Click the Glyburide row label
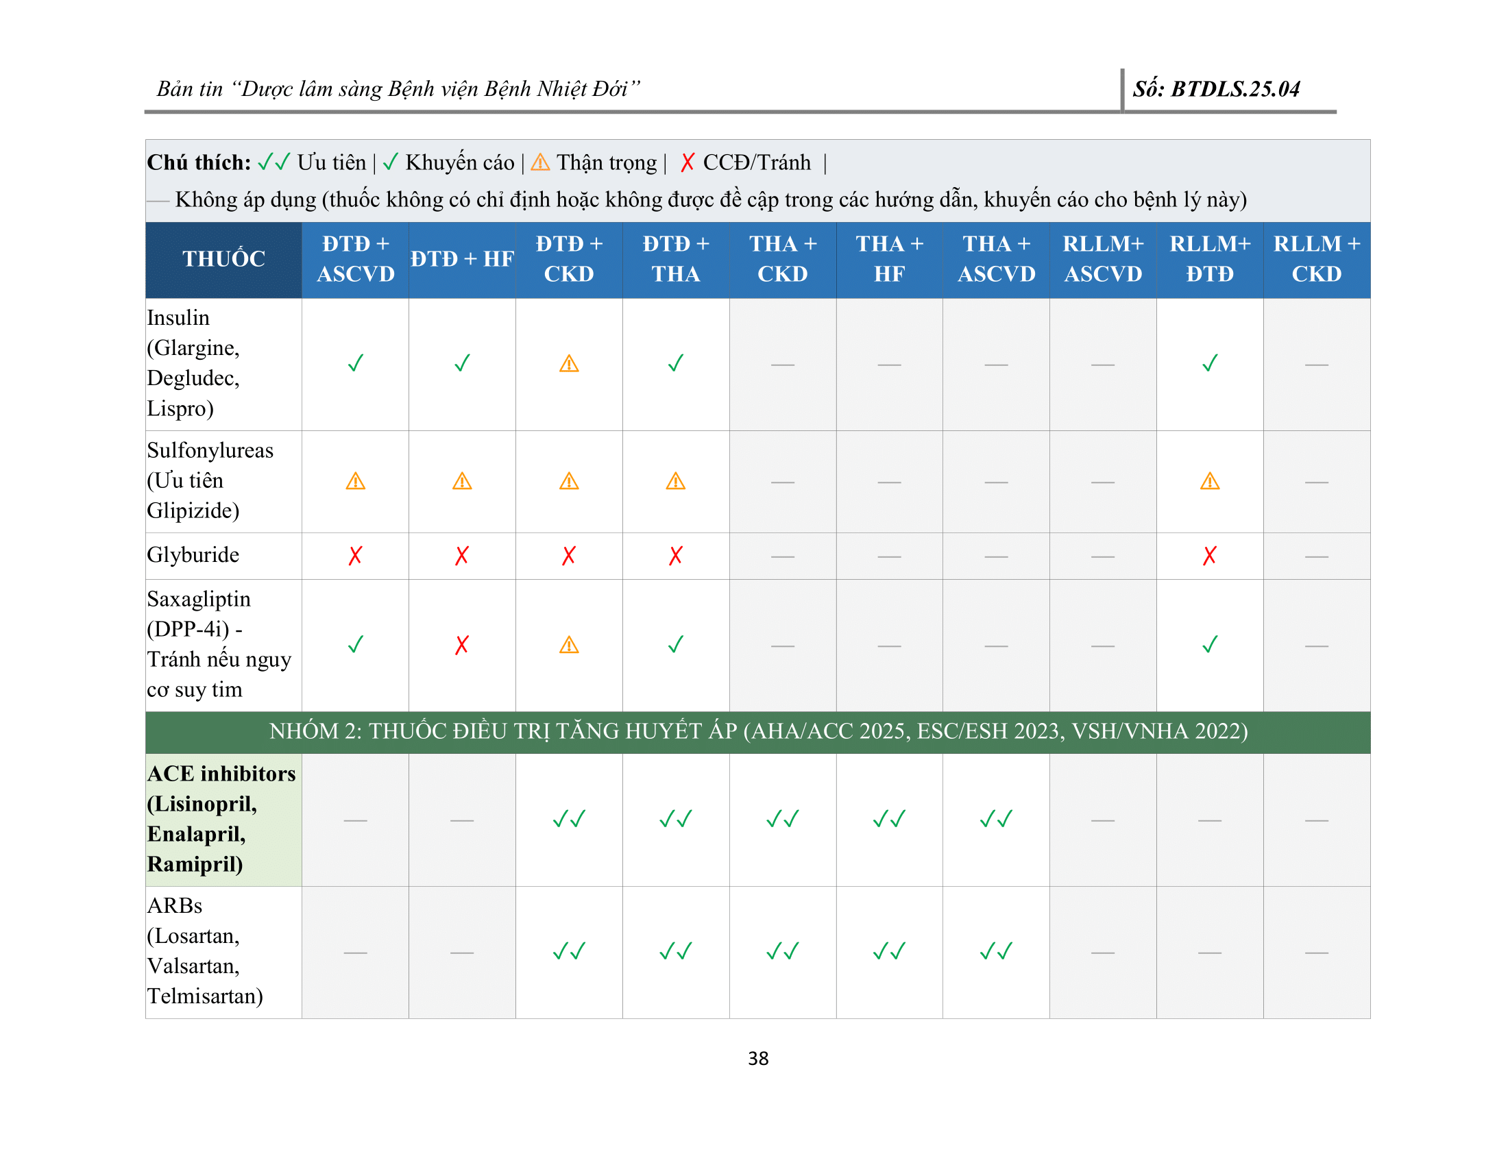Image resolution: width=1508 pixels, height=1165 pixels. tap(193, 555)
